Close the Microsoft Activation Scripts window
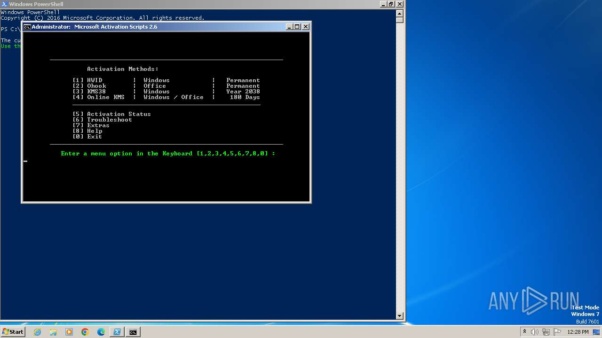This screenshot has width=602, height=338. (x=306, y=27)
